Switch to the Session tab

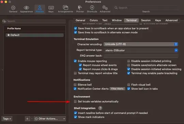146,20
